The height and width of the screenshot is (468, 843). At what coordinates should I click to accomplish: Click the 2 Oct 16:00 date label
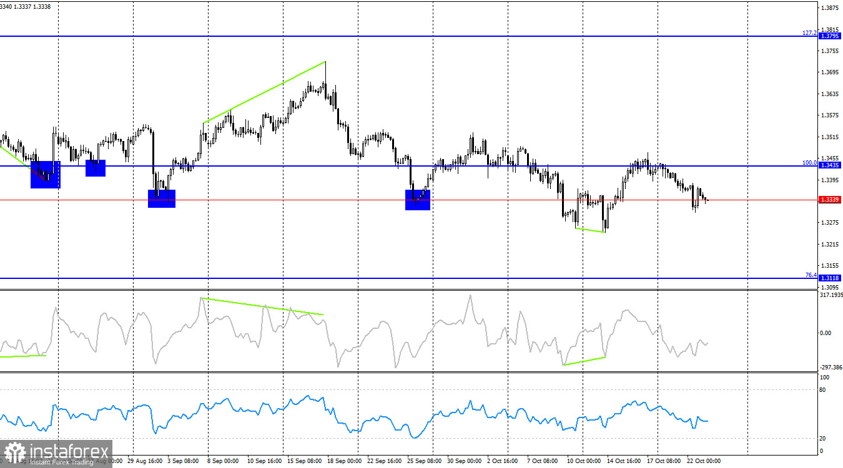pyautogui.click(x=502, y=461)
